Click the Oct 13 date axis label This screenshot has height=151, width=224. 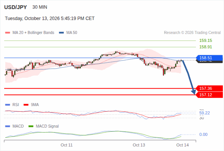coord(139,145)
